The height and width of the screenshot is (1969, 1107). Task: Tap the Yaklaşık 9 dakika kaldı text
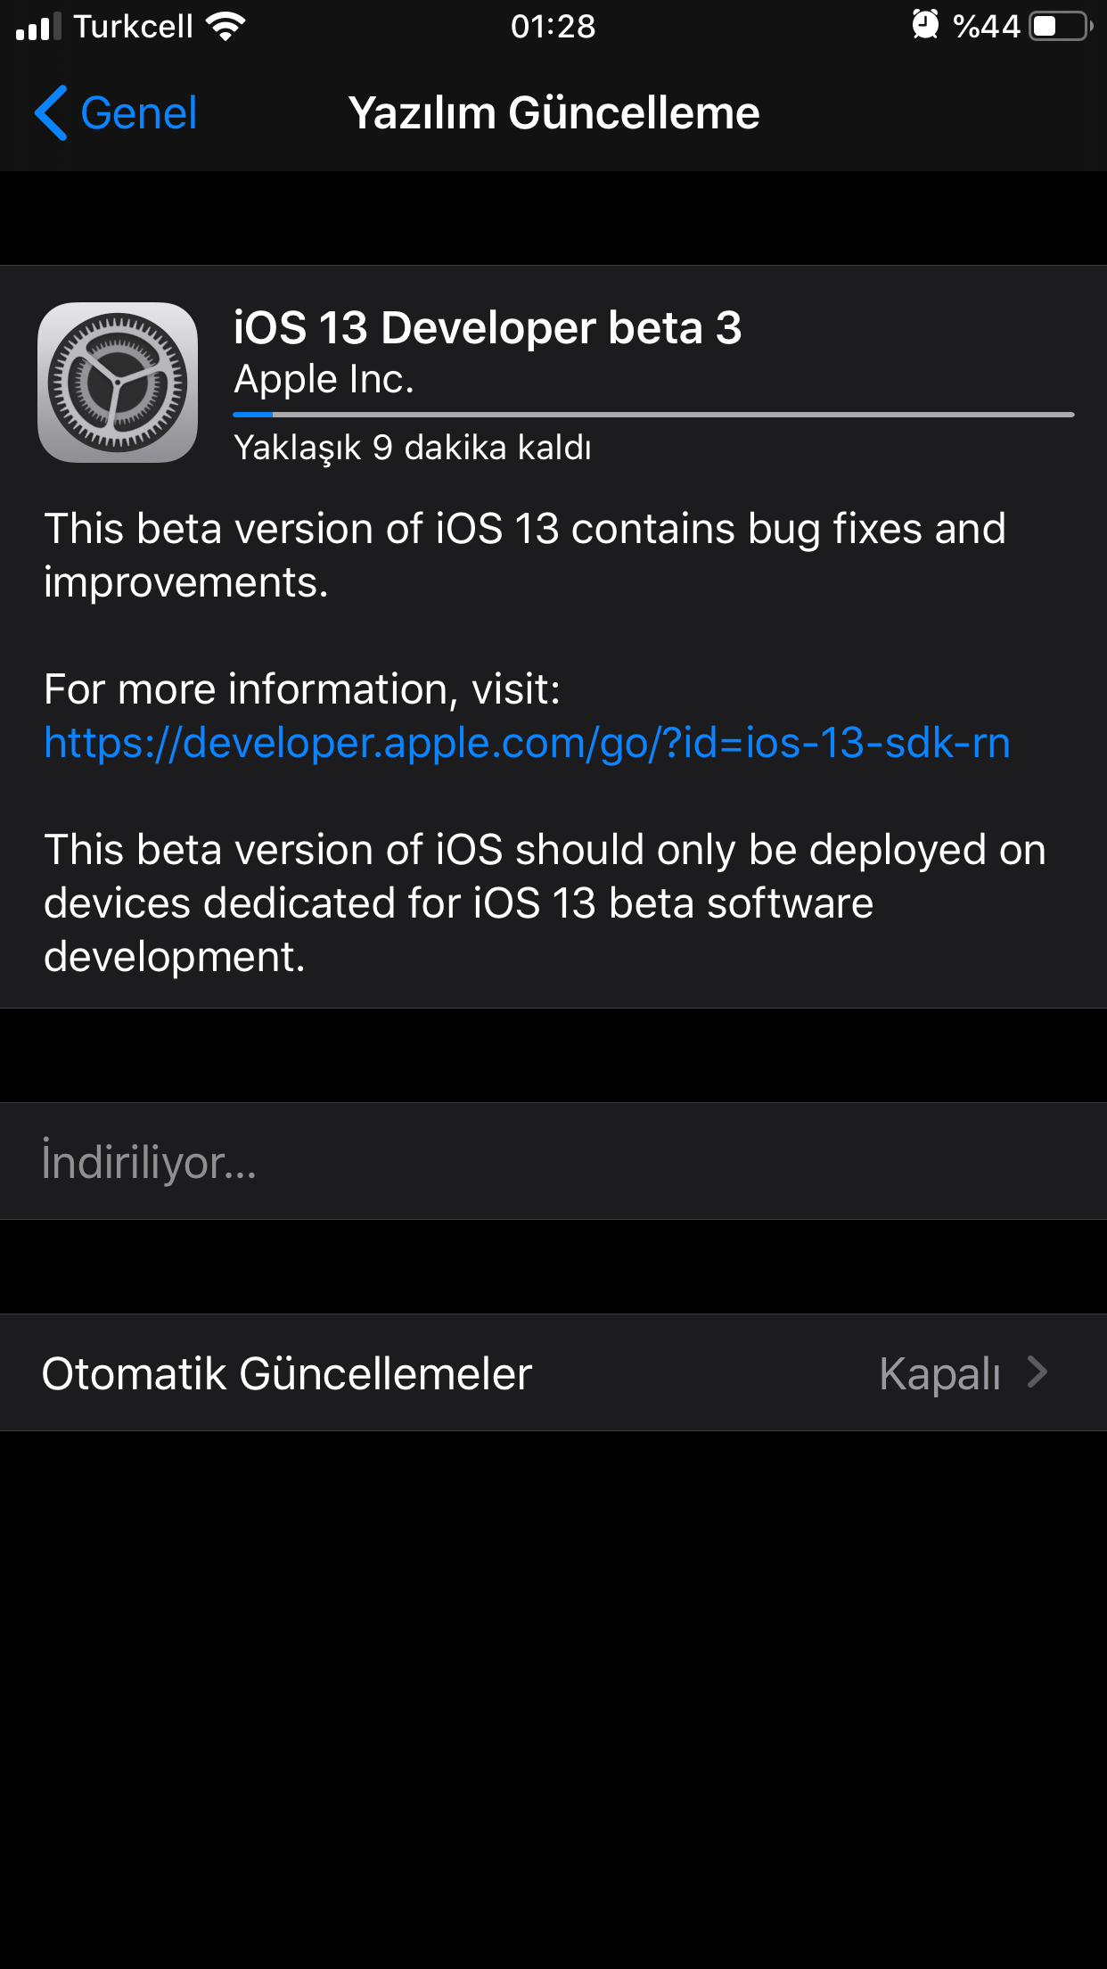413,448
